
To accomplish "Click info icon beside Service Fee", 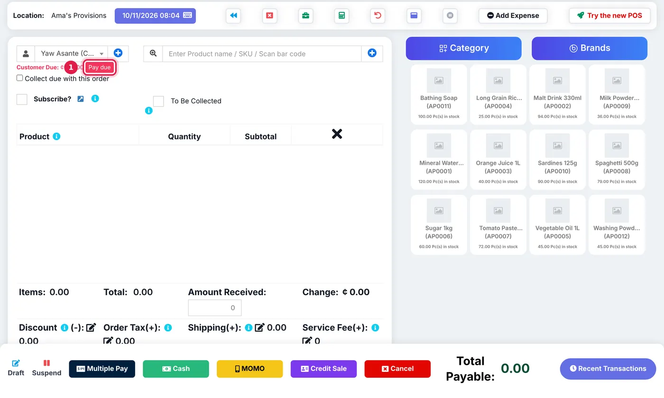I will pos(375,327).
